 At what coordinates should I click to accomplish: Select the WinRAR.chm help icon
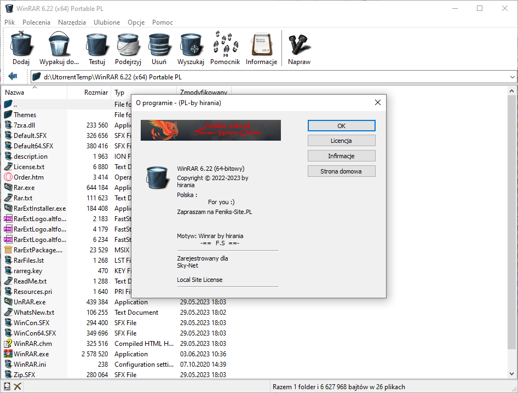pyautogui.click(x=8, y=343)
